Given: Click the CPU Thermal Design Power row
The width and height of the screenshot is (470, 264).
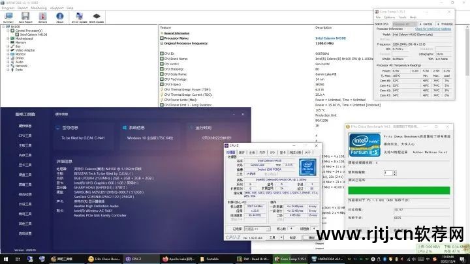Looking at the screenshot, I should point(187,89).
